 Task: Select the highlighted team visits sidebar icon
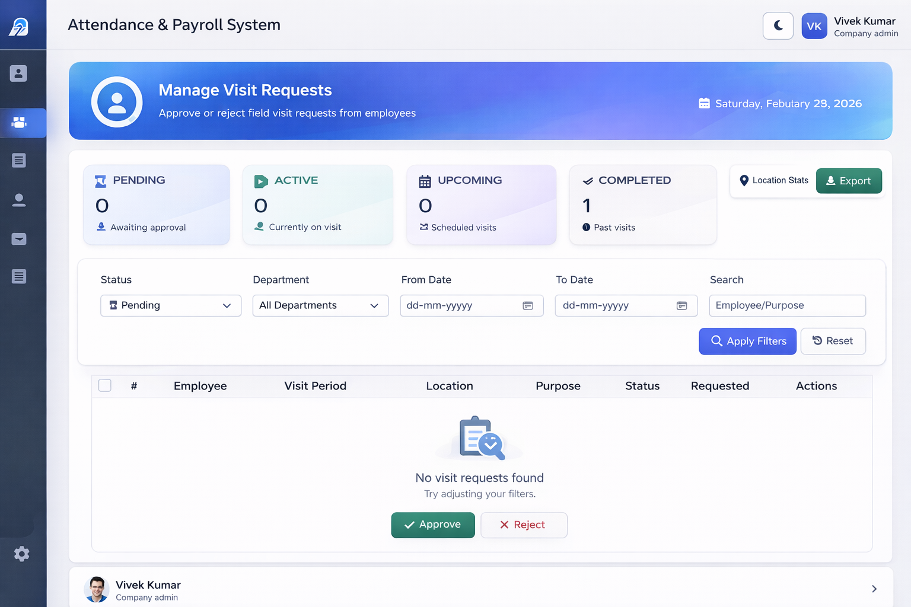(19, 123)
